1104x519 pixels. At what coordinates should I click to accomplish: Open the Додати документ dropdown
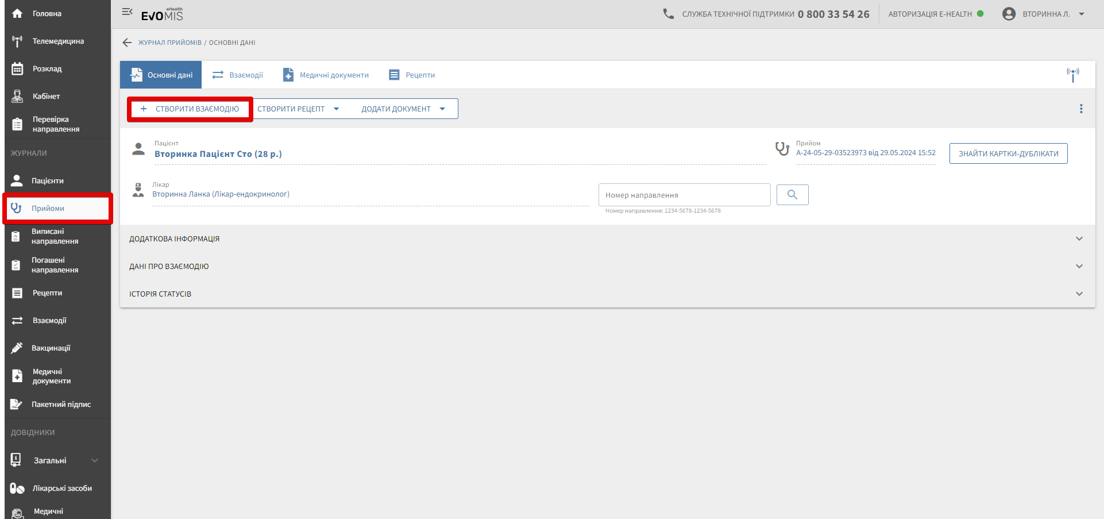(403, 109)
